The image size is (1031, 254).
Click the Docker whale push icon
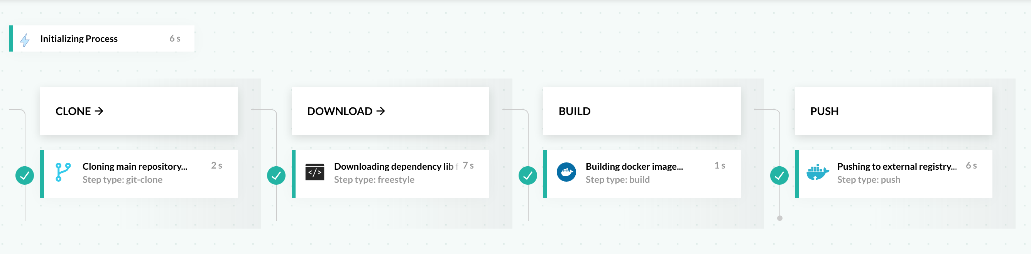(x=817, y=172)
